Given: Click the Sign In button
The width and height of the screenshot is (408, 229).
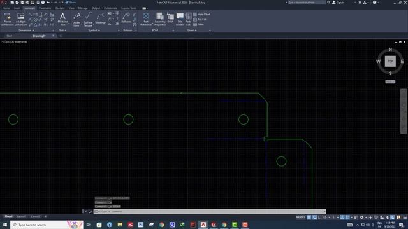Looking at the screenshot, I should coord(339,3).
